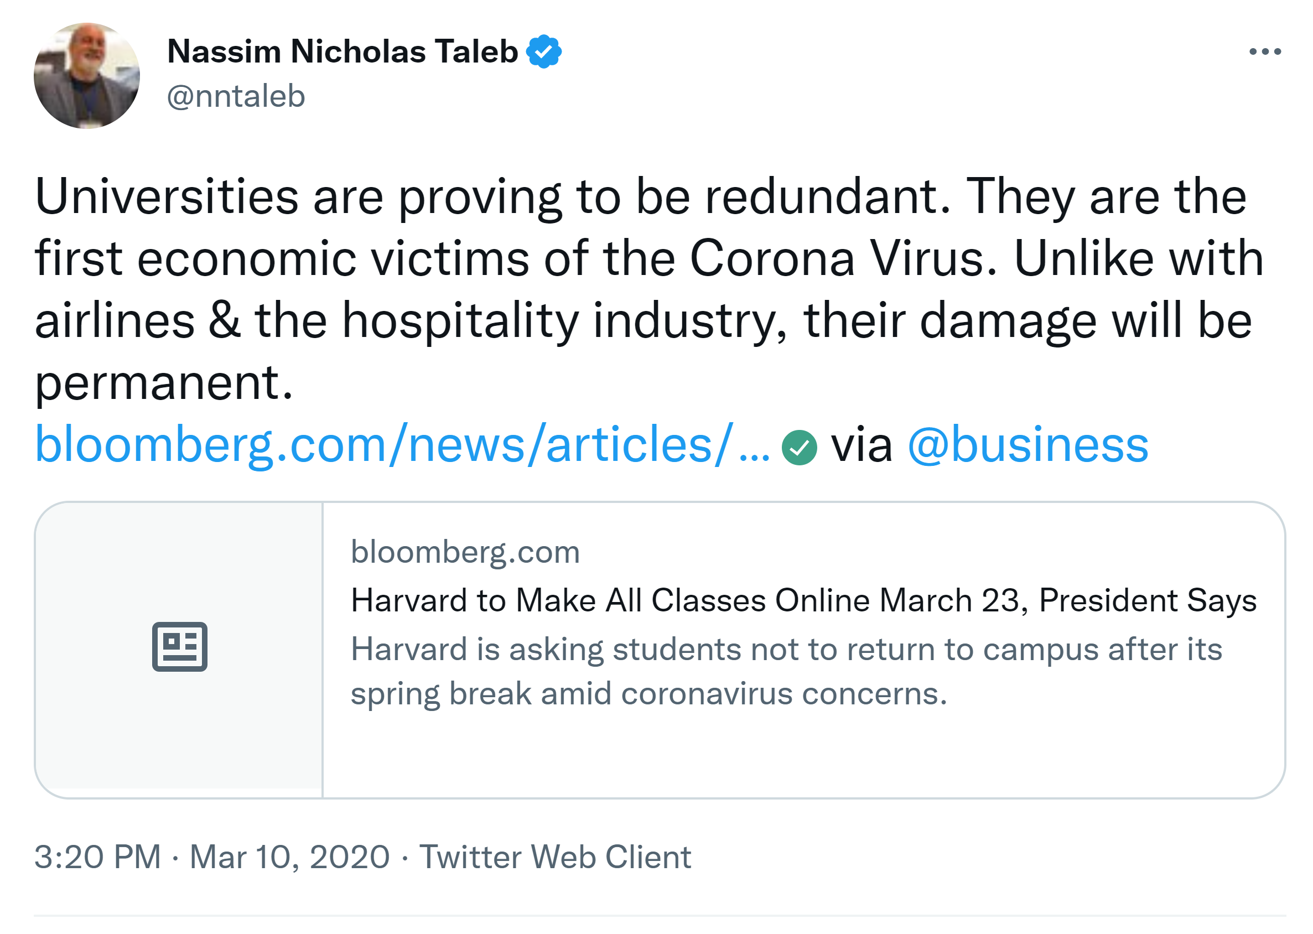Click the newspaper icon in link card

click(x=179, y=646)
